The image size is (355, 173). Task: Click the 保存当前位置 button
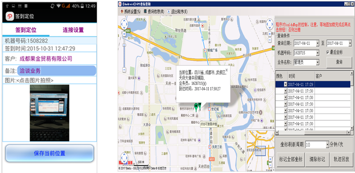(50, 153)
